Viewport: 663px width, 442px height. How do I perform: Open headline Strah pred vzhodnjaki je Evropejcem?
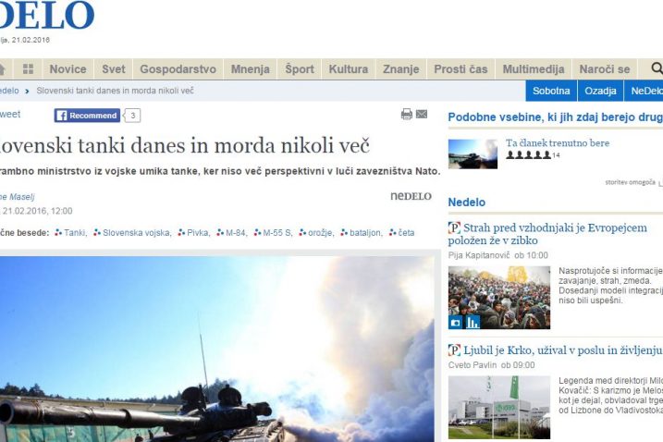pos(547,234)
